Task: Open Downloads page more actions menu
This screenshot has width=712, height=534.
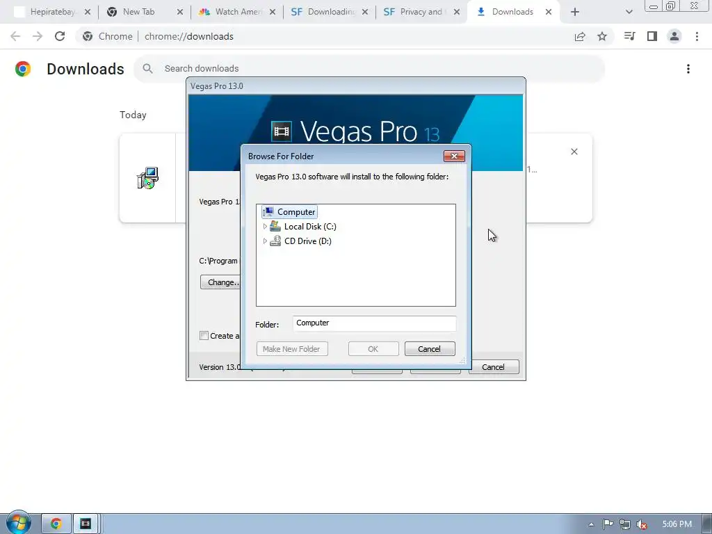Action: click(688, 69)
